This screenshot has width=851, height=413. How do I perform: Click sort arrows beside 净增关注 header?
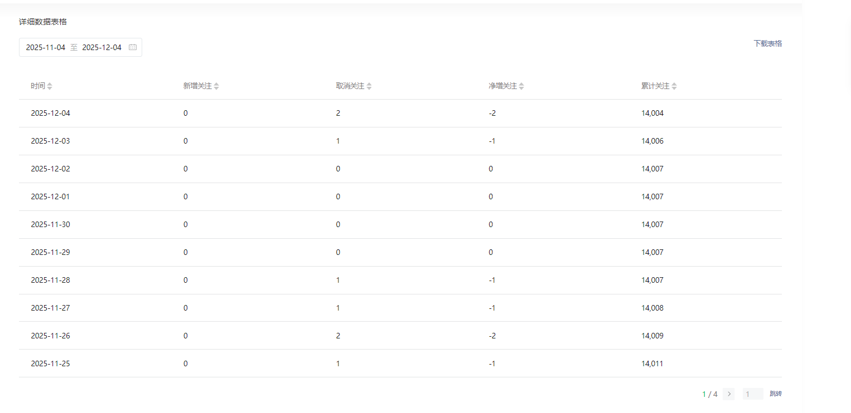pyautogui.click(x=521, y=86)
